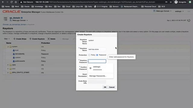Click the Incognito profile icon

tap(176, 2)
